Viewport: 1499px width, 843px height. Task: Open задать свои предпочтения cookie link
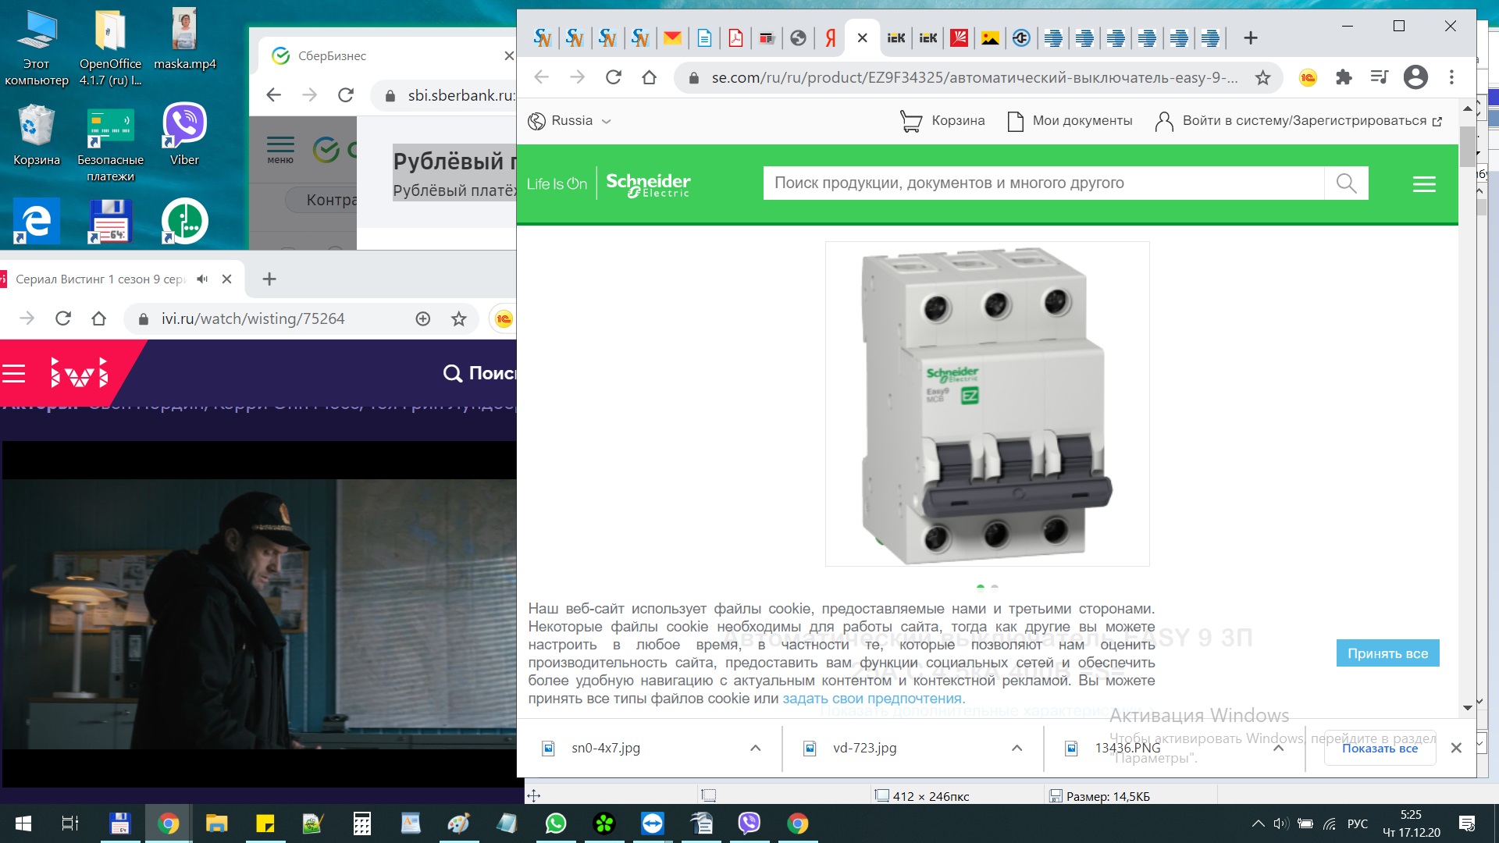tap(874, 699)
